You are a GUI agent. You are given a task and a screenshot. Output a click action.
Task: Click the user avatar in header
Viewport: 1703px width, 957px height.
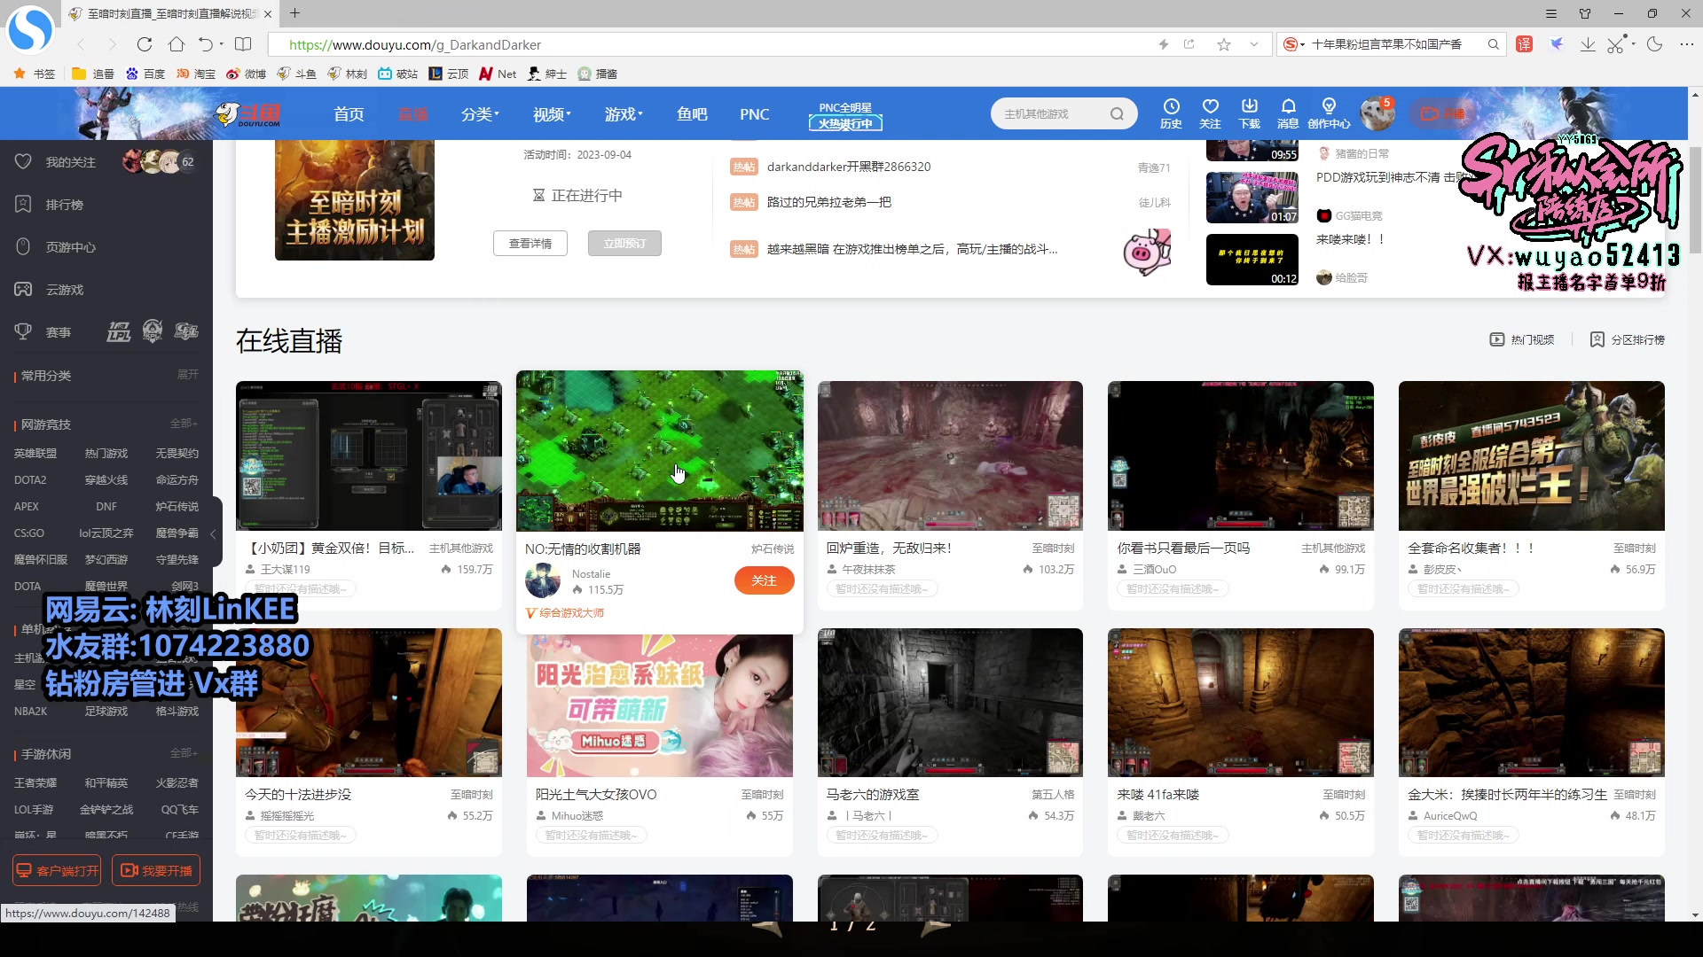(1377, 113)
